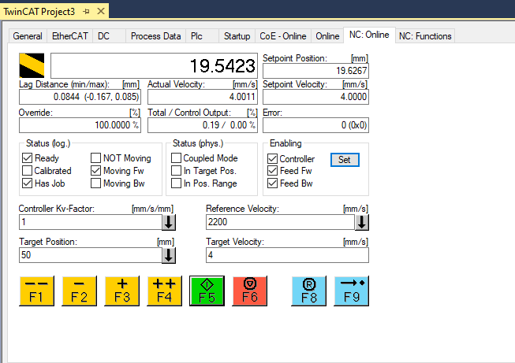Click the F1 fast backward jog button
This screenshot has height=363, width=515.
pos(37,291)
